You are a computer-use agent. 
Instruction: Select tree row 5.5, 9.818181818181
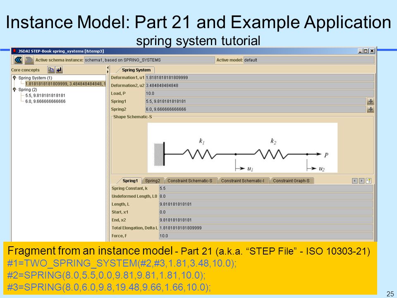45,96
